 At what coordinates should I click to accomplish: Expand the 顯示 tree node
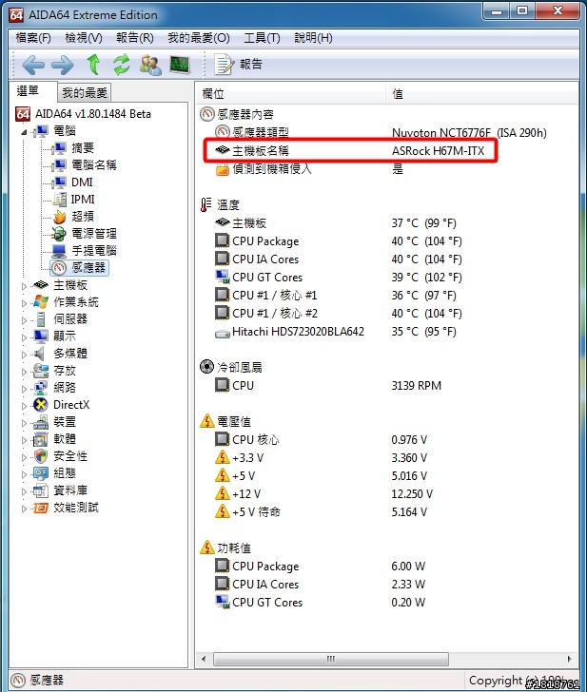tap(24, 337)
